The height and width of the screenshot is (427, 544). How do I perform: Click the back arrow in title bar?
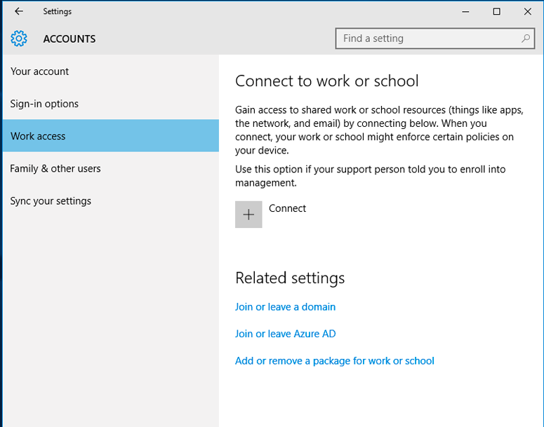pos(19,11)
